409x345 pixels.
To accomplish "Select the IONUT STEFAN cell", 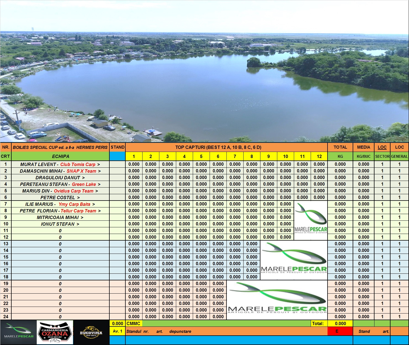I will 60,224.
